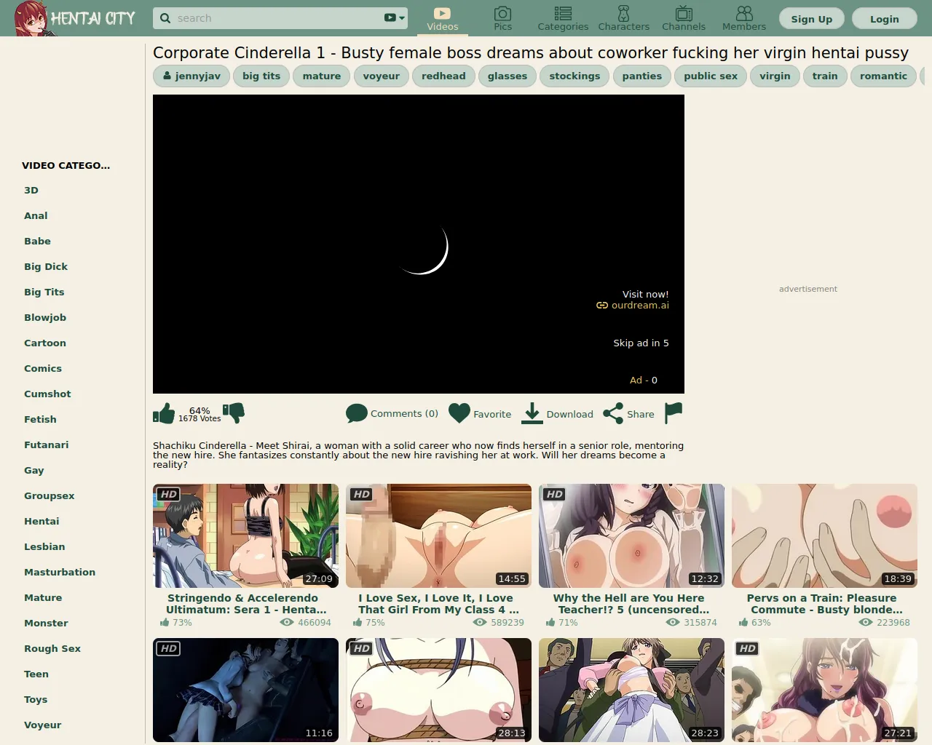Open uploader jennyjav profile tag
This screenshot has height=745, width=932.
click(x=191, y=76)
